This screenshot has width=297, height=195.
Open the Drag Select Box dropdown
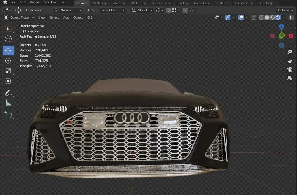(113, 10)
